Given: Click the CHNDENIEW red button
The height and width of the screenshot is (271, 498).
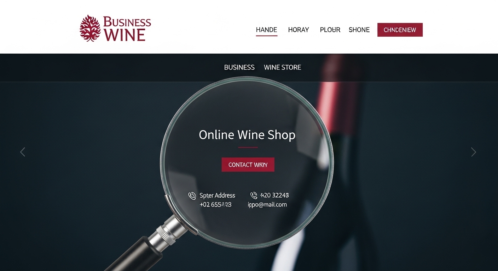Looking at the screenshot, I should pyautogui.click(x=400, y=30).
